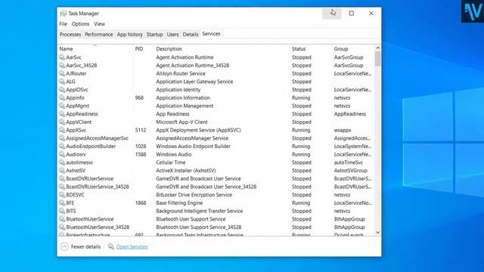Click the ALG service gear icon
This screenshot has height=272, width=484.
pyautogui.click(x=62, y=82)
